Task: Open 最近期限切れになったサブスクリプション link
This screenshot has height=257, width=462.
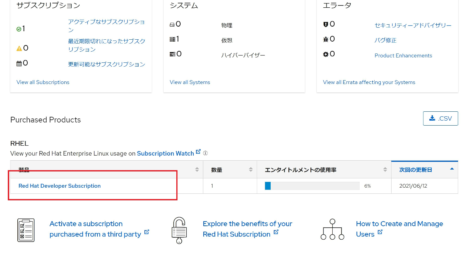Action: [107, 45]
